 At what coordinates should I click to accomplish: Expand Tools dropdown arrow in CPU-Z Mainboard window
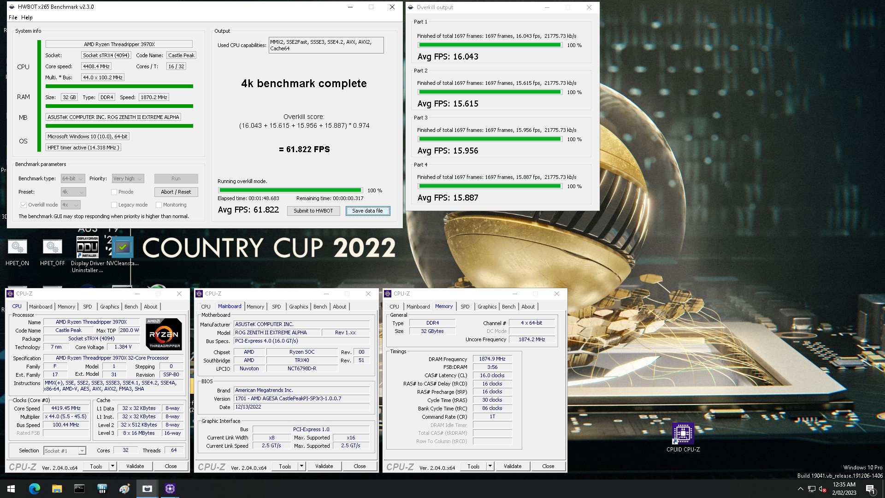(x=301, y=466)
